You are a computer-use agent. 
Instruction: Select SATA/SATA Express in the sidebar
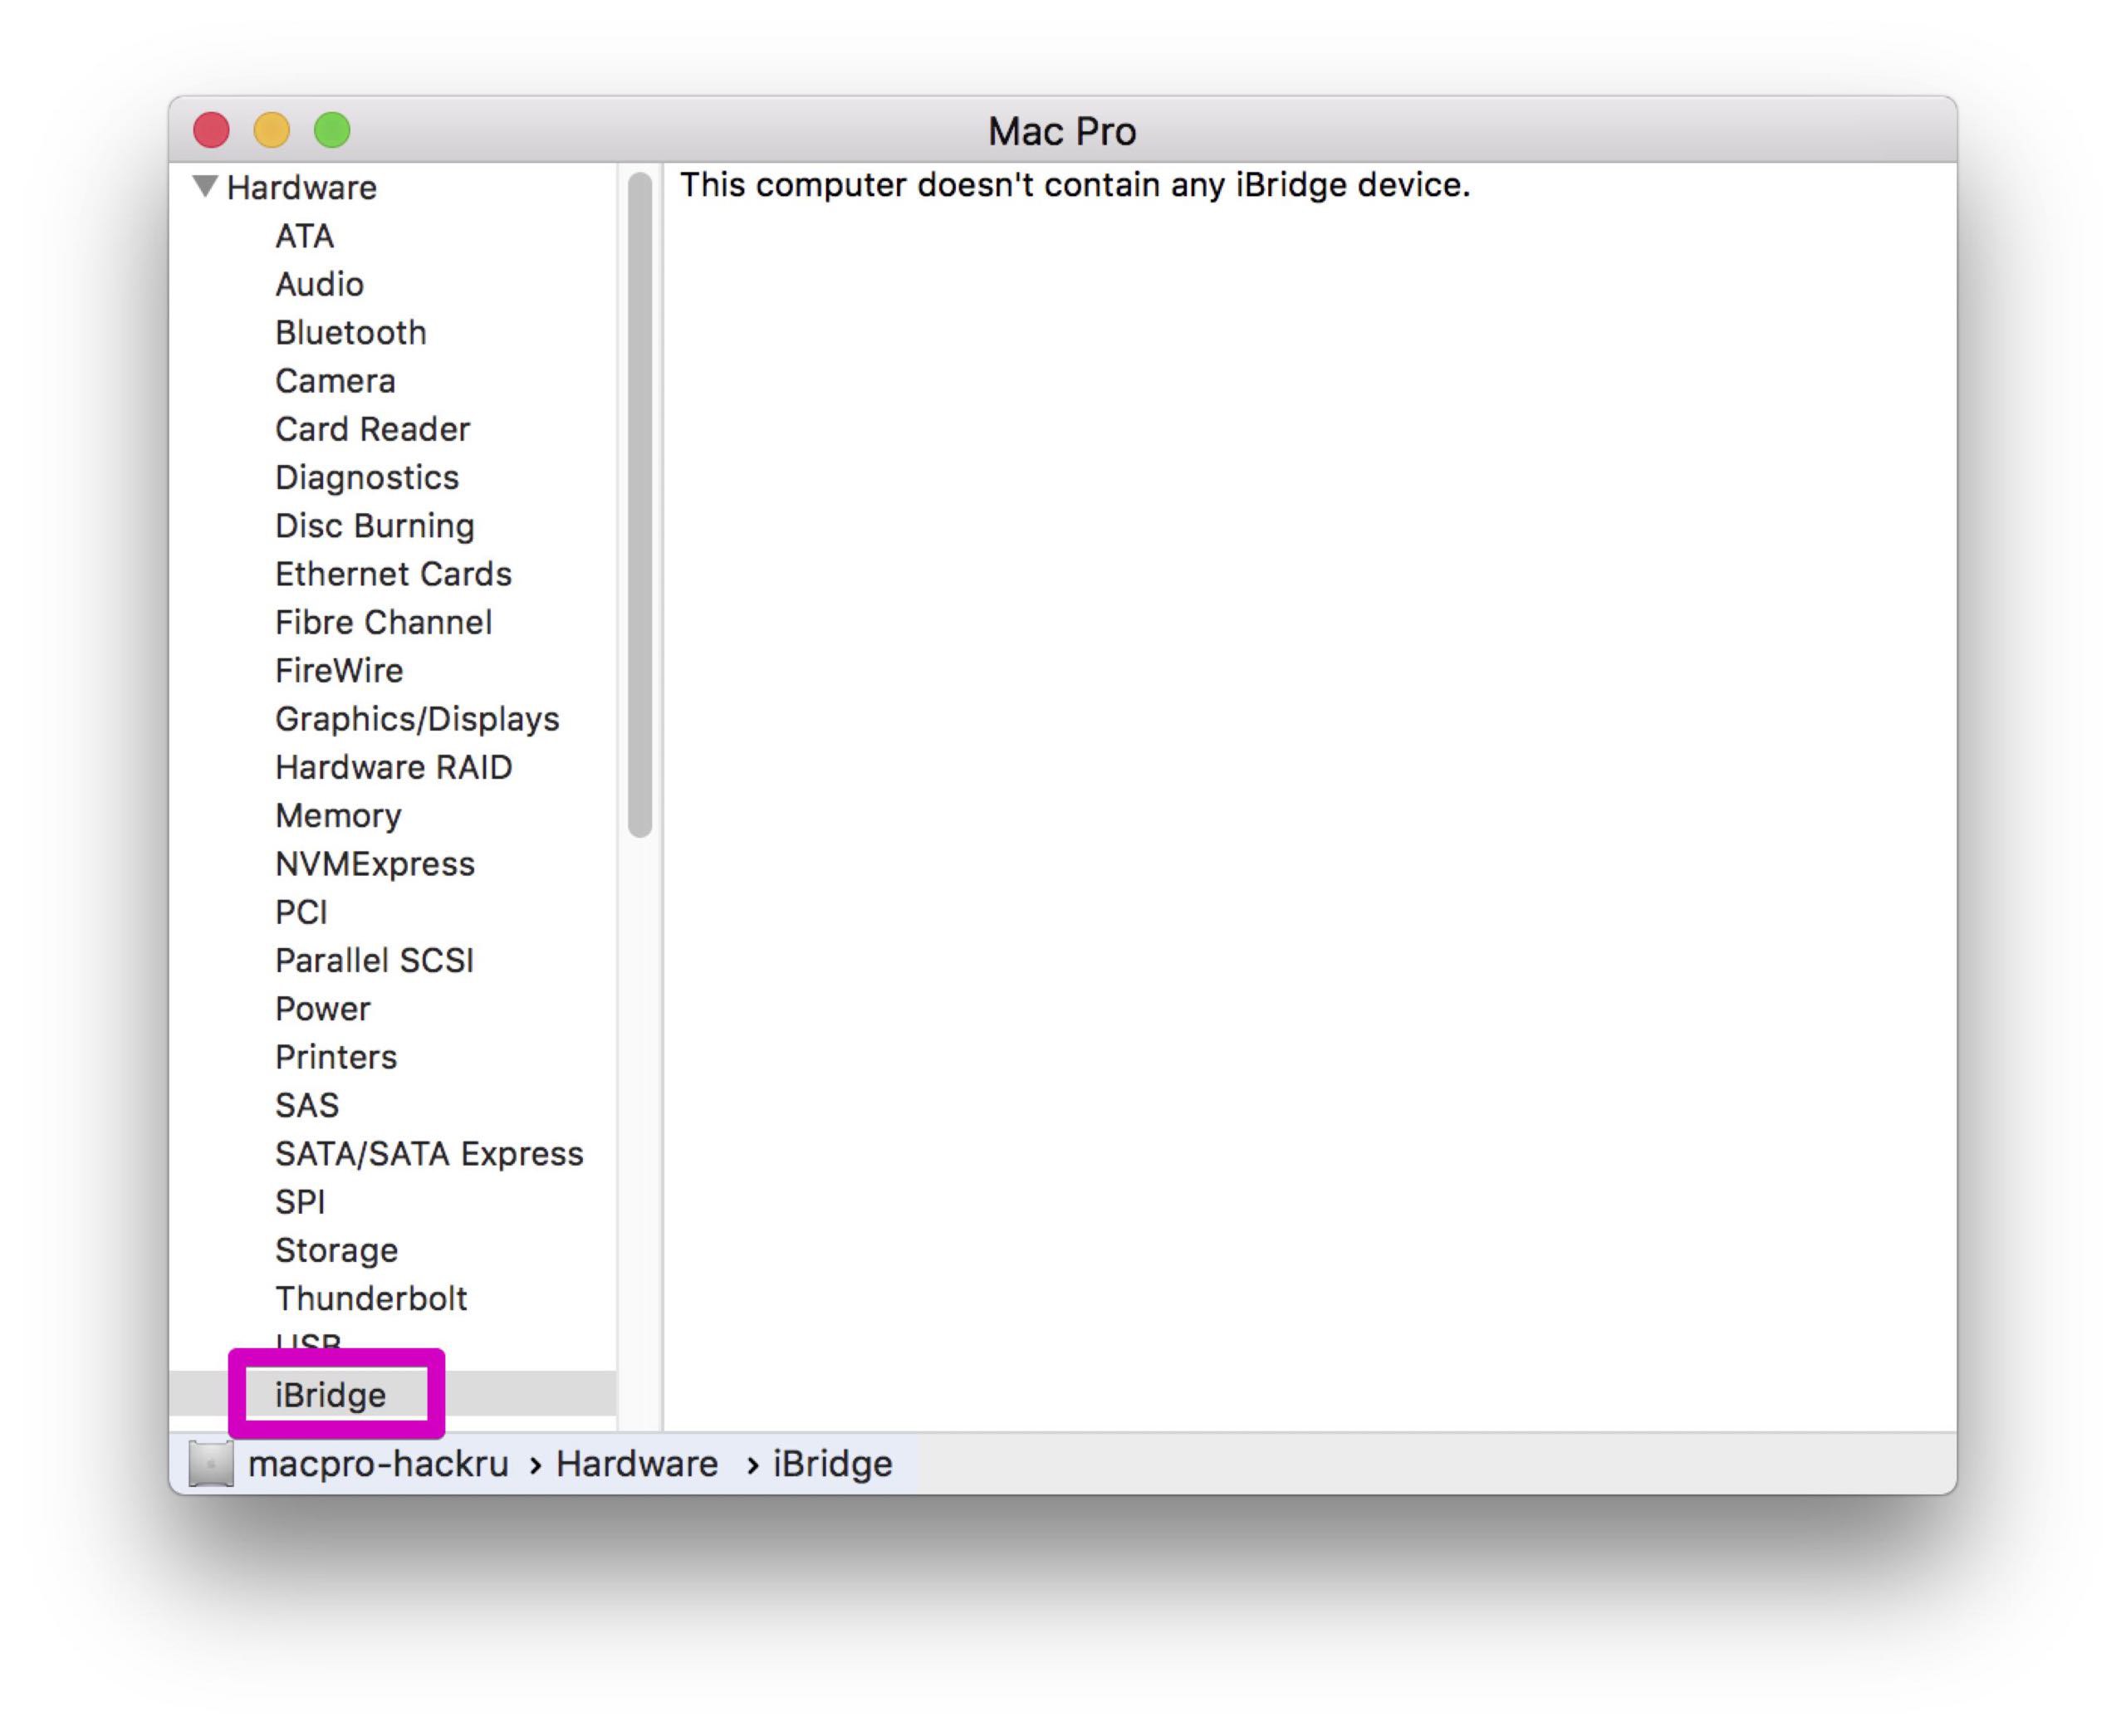coord(429,1154)
